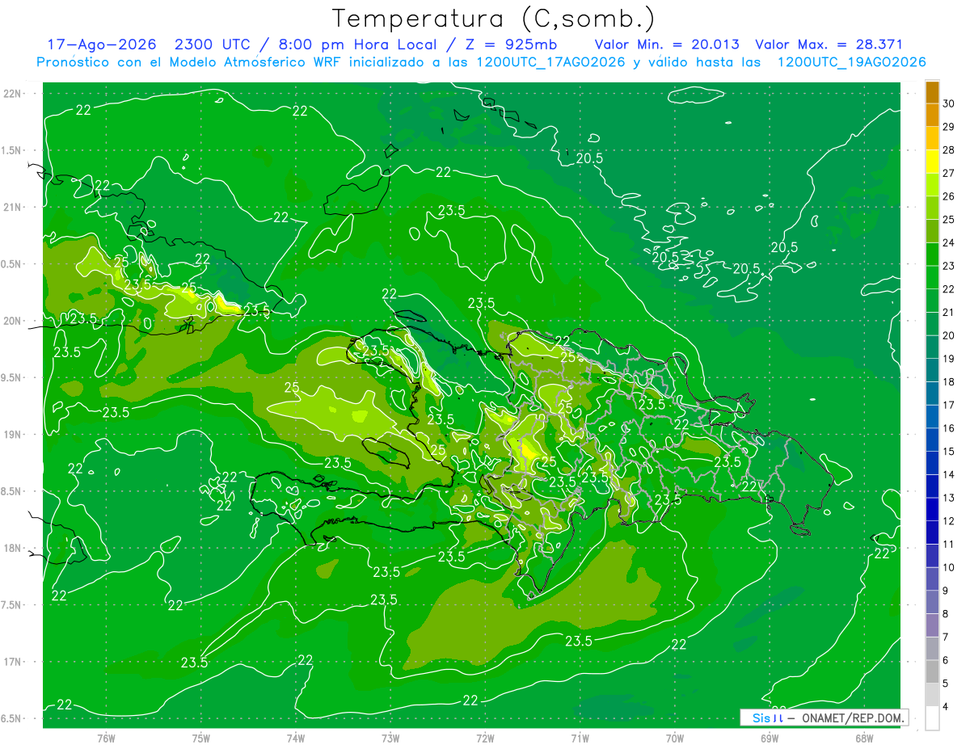Screen dimensions: 970x749
Task: Click the '76W' longitude axis label
Action: (106, 738)
